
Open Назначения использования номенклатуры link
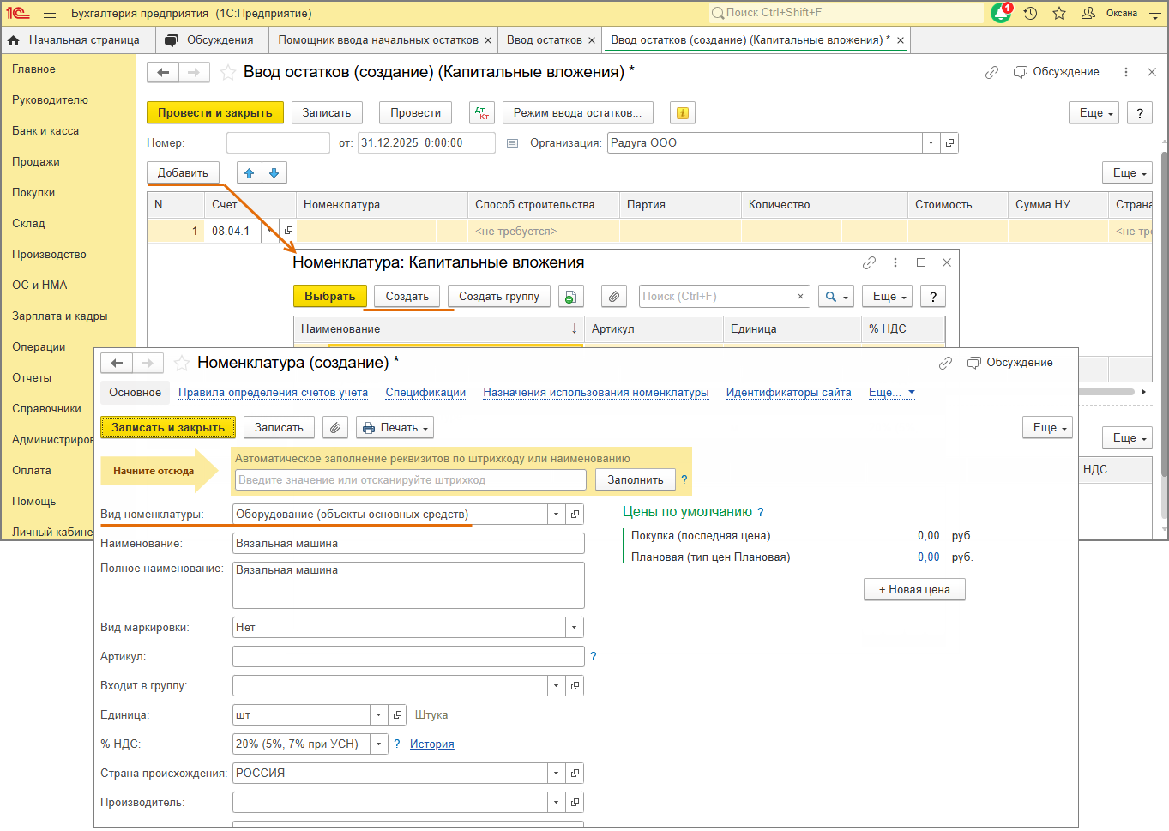(x=596, y=393)
